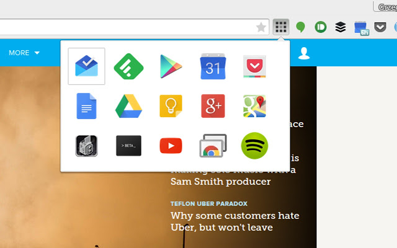Bookmark this page with the star
The width and height of the screenshot is (397, 248).
click(261, 27)
